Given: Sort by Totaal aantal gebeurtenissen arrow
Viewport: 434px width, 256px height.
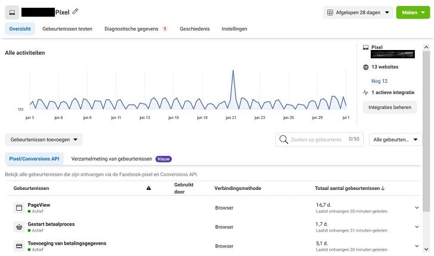Looking at the screenshot, I should (383, 188).
